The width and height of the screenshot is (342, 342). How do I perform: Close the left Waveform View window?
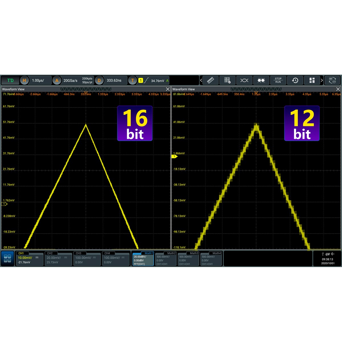coord(168,89)
